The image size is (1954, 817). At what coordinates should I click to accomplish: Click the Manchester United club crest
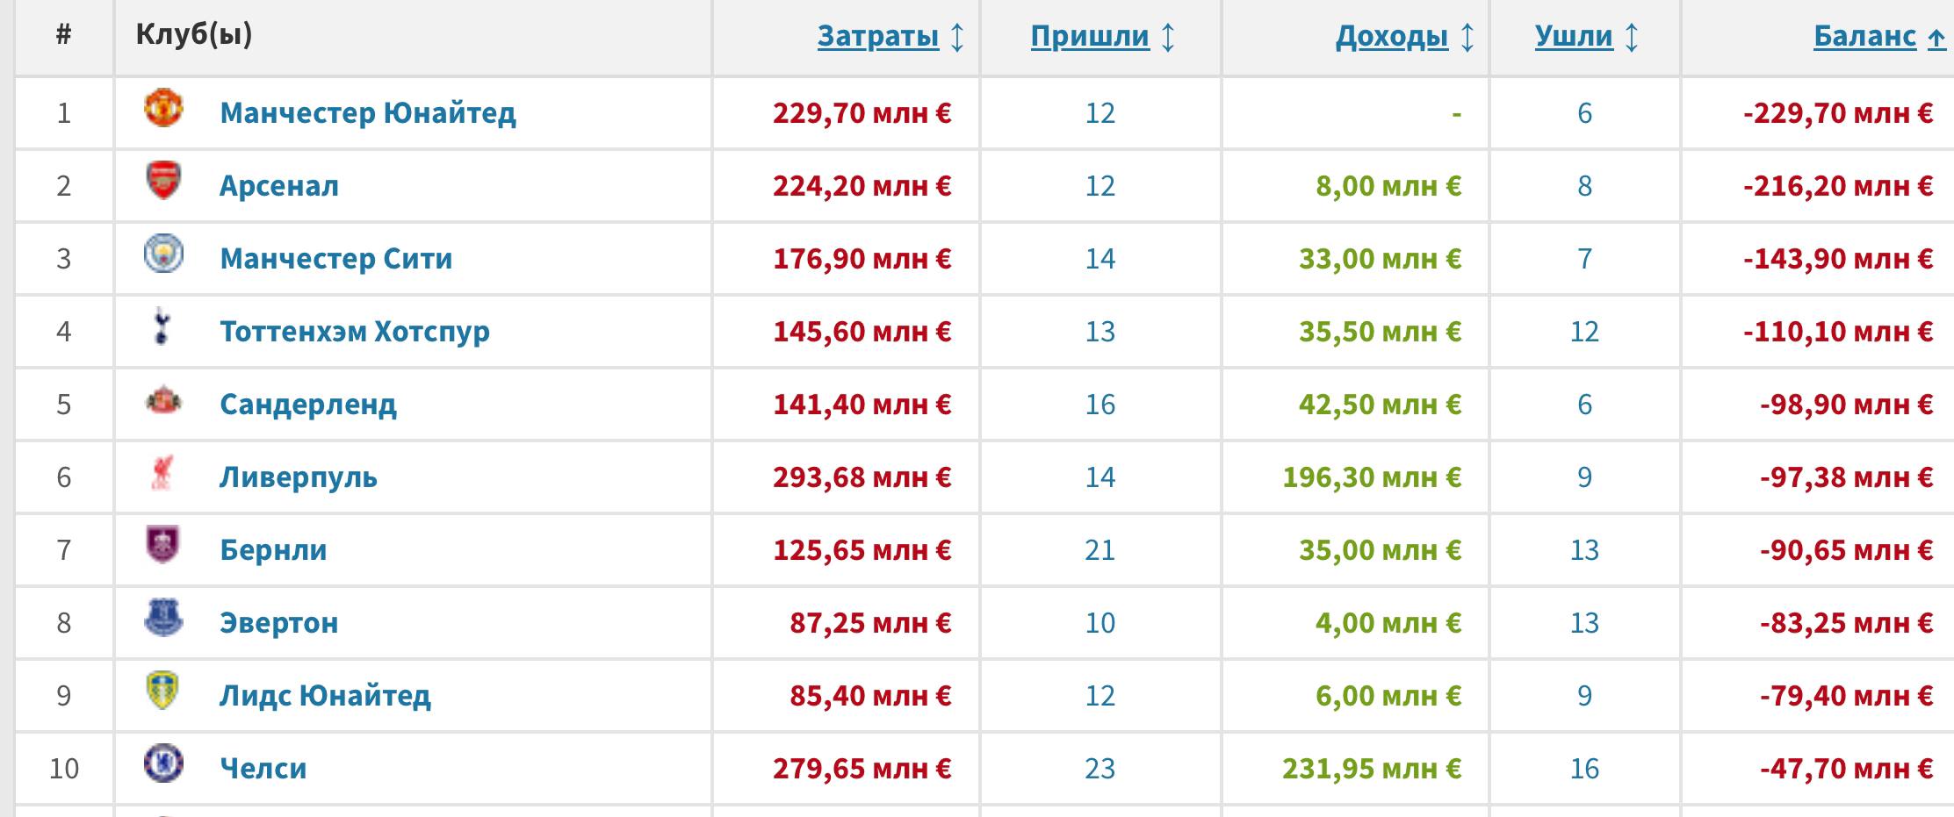[x=163, y=108]
